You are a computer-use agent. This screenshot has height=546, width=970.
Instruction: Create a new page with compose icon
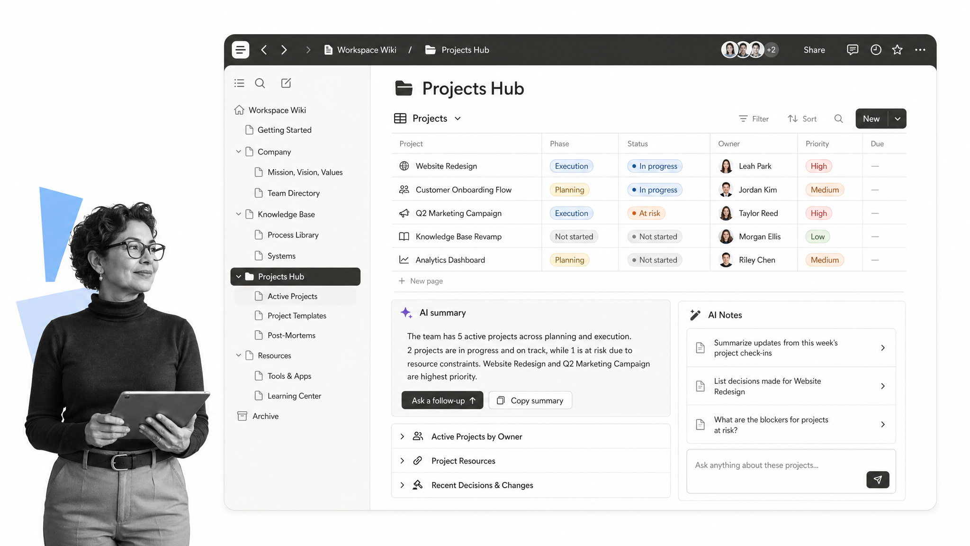pyautogui.click(x=286, y=83)
